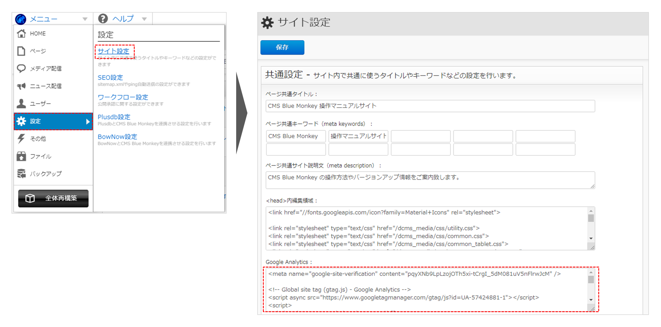Expand the ヘルプ dropdown arrow

point(144,19)
